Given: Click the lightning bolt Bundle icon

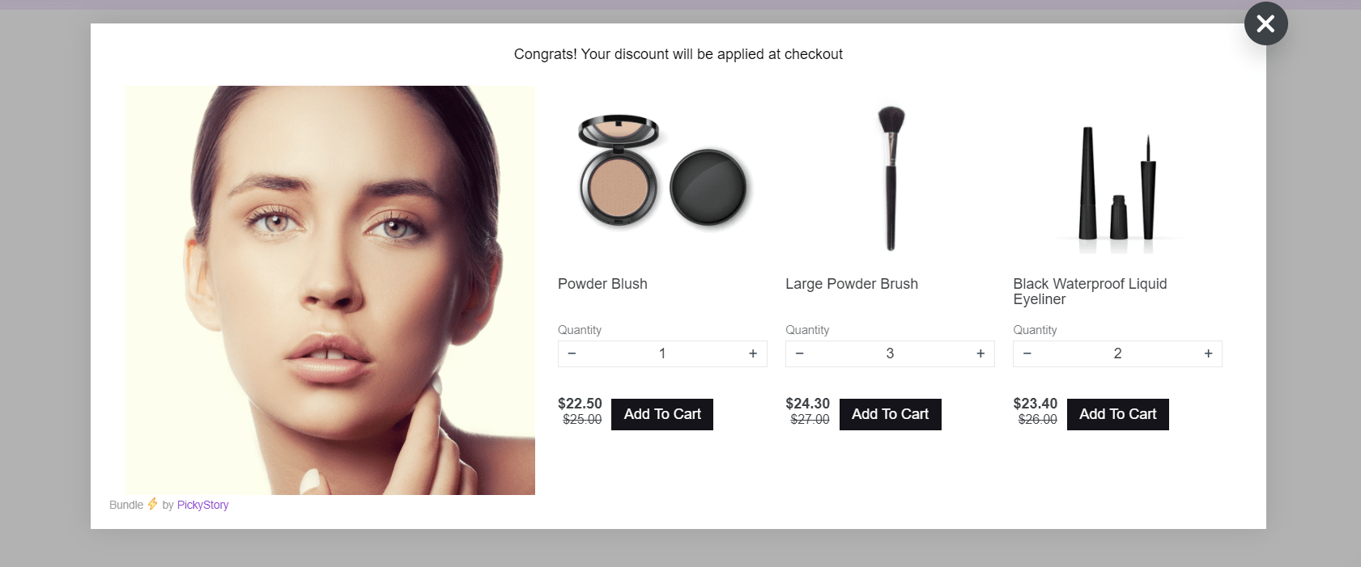Looking at the screenshot, I should point(152,504).
